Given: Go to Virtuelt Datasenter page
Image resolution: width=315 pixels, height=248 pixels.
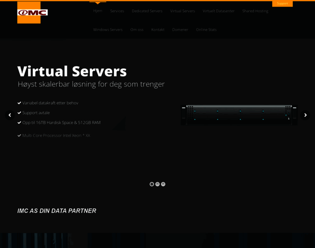Looking at the screenshot, I should [x=218, y=11].
